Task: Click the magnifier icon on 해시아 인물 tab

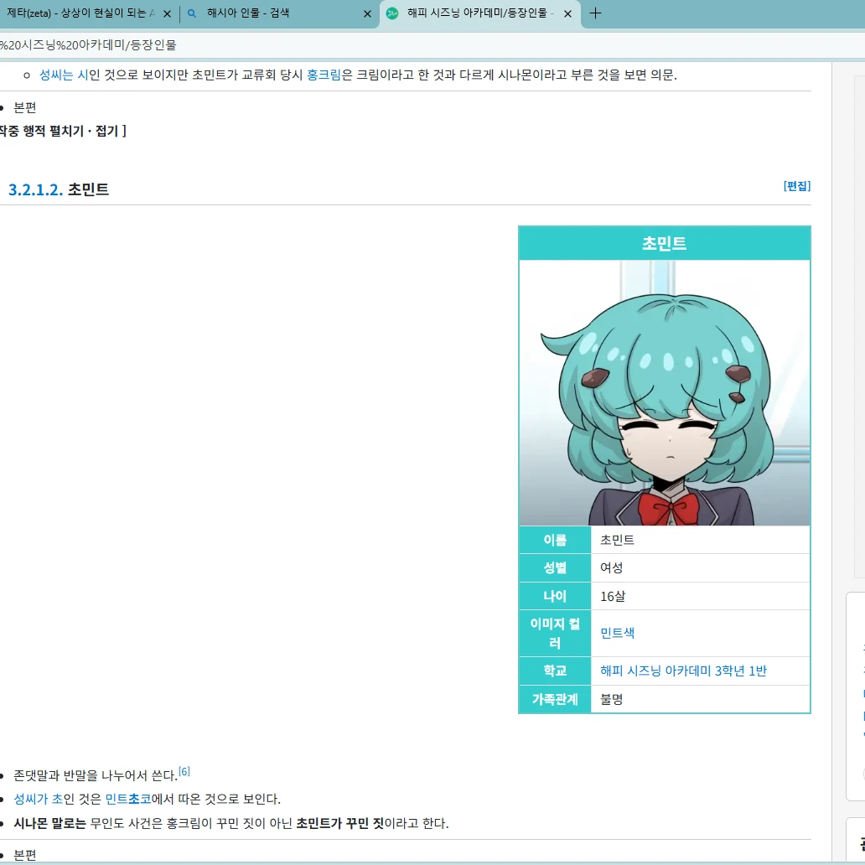Action: pyautogui.click(x=193, y=13)
